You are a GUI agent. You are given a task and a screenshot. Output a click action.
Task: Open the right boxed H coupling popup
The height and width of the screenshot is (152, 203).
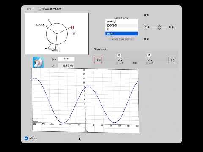tap(172, 60)
